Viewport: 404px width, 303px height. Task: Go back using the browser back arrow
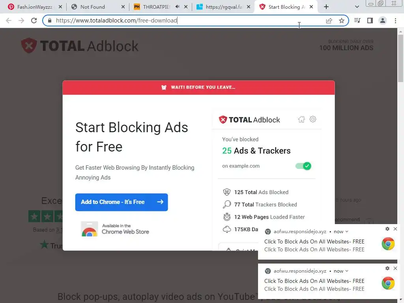(9, 21)
